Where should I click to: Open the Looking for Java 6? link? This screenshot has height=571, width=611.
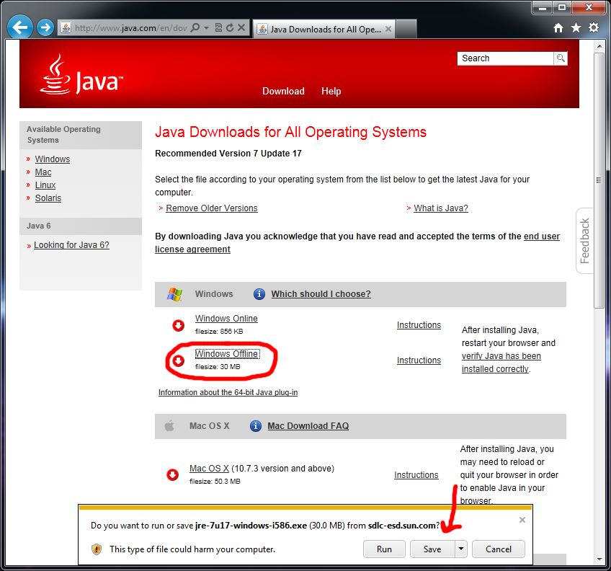coord(72,245)
